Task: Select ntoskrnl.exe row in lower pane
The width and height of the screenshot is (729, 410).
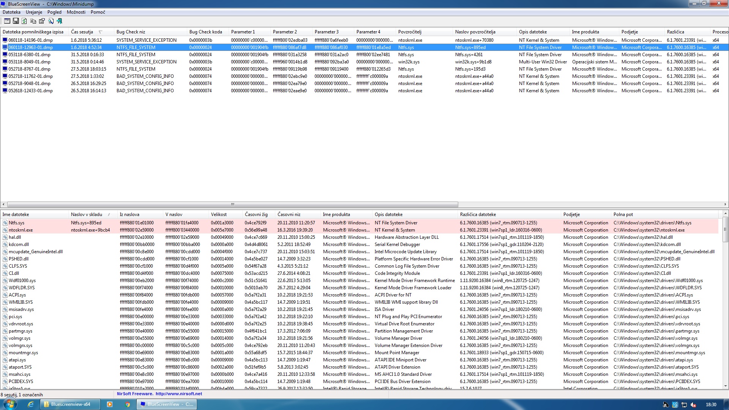Action: click(x=360, y=230)
